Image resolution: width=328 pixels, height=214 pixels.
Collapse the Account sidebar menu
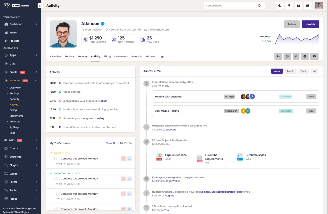(x=36, y=81)
